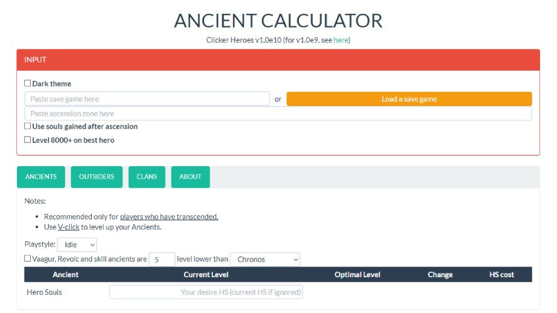Go to the ABOUT tab
Screen dimensions: 557x313
[190, 177]
